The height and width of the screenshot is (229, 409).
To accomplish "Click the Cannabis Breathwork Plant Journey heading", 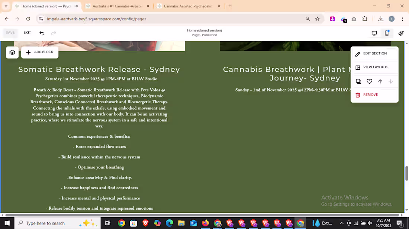I will [305, 74].
